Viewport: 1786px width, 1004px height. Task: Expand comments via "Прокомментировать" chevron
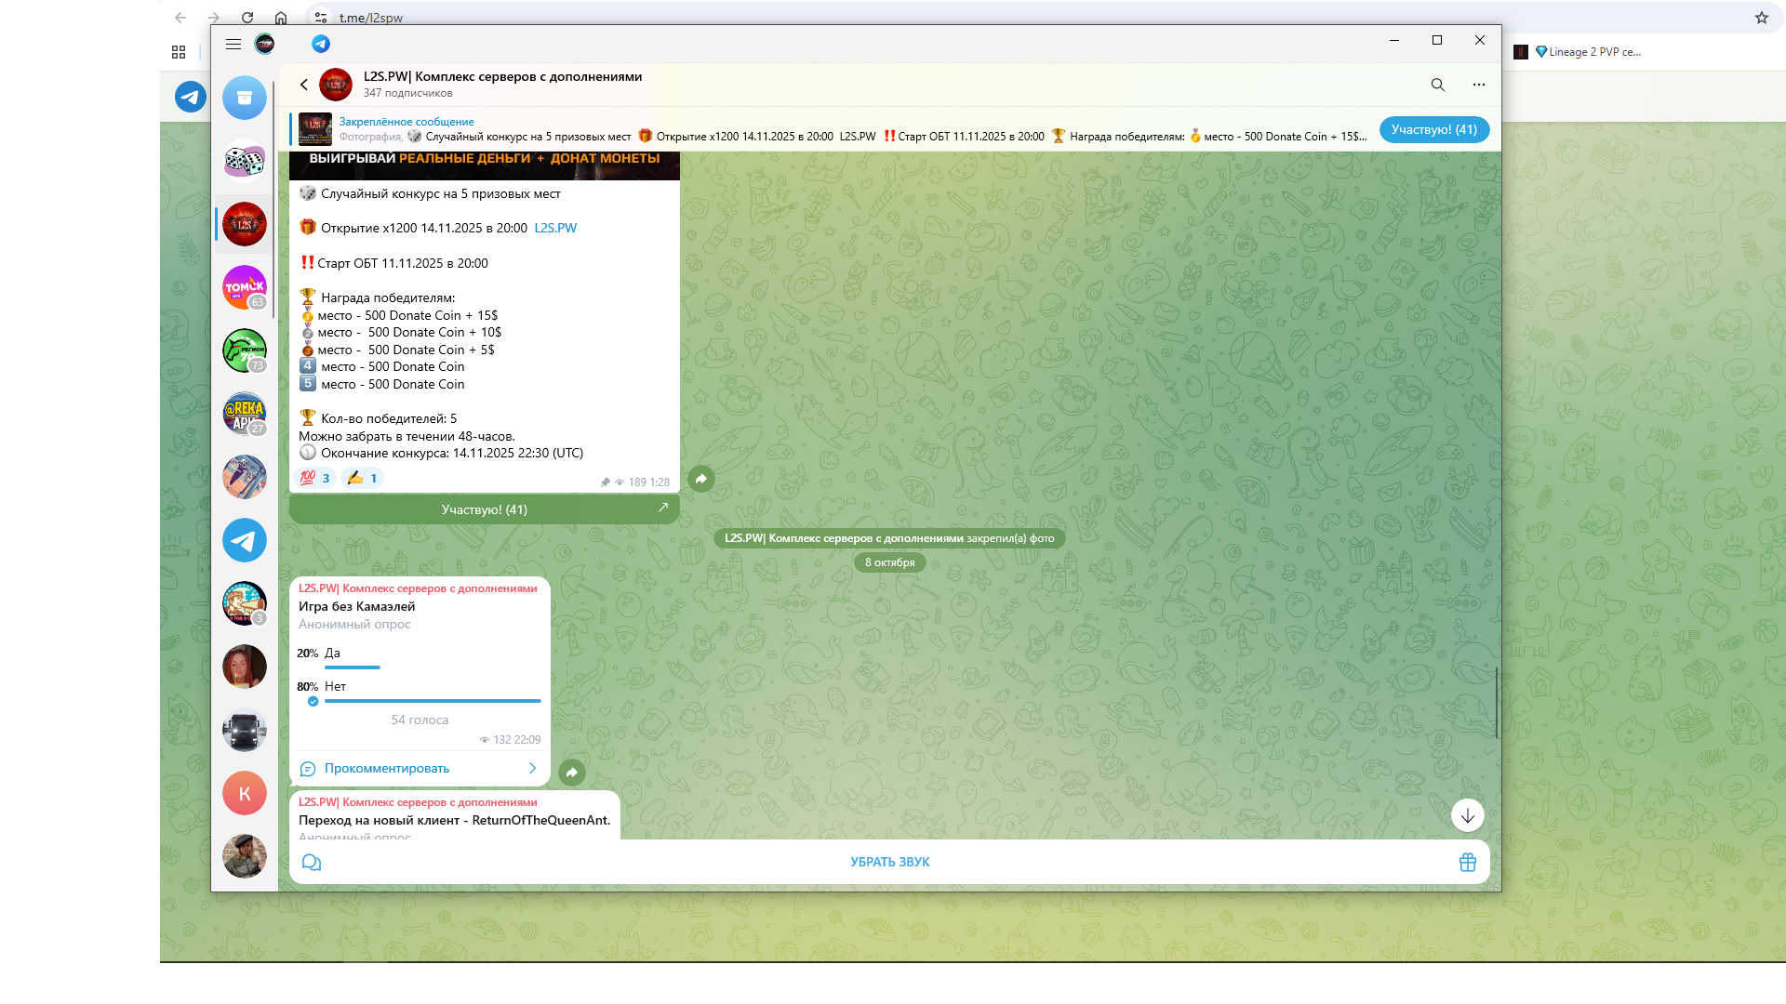(x=532, y=768)
